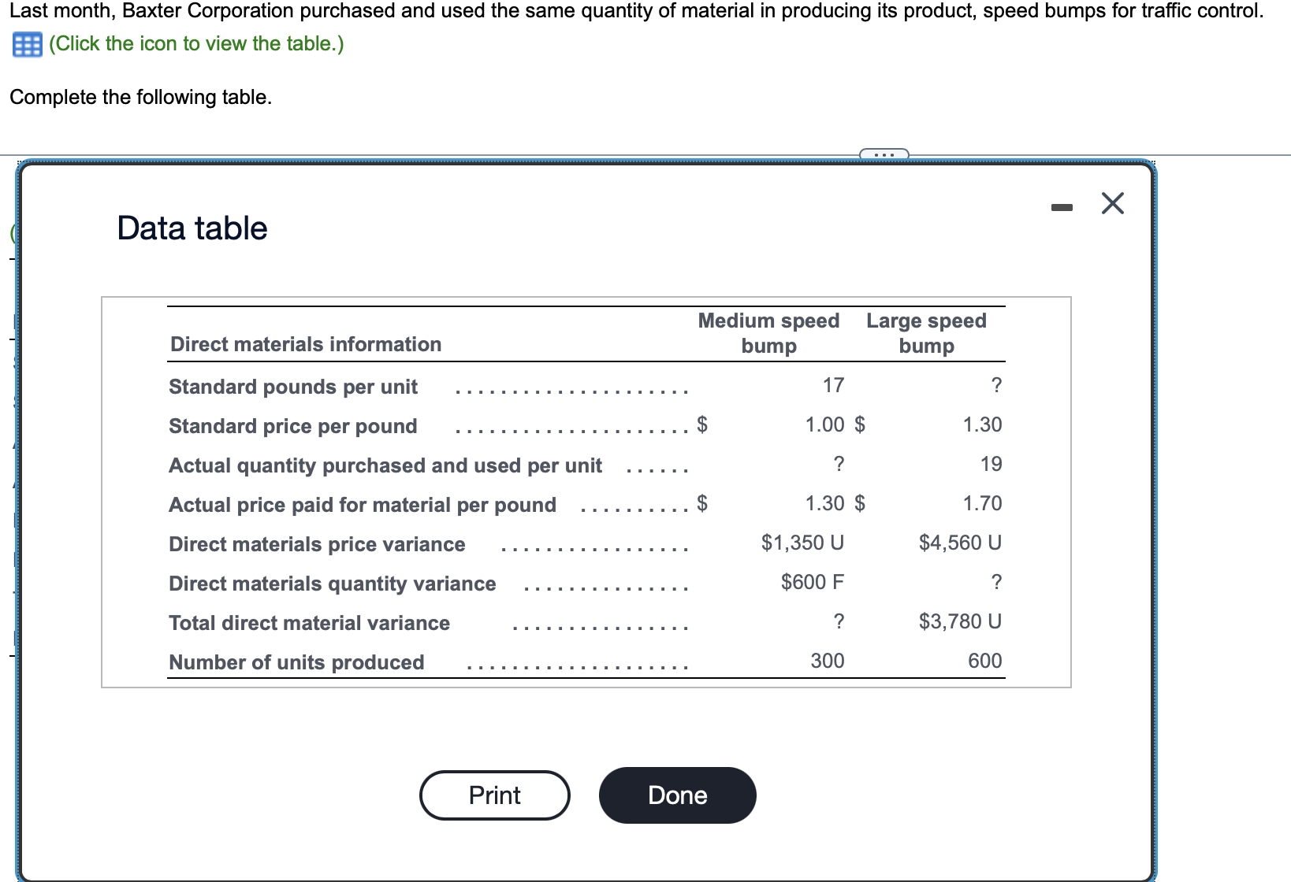
Task: Click the ellipsis options control above the dialog
Action: [884, 156]
